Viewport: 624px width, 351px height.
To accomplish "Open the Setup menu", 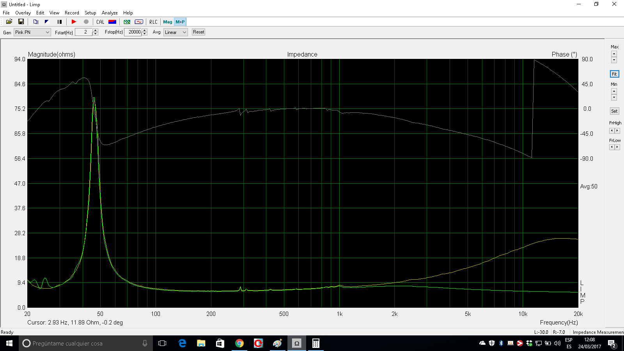I will click(90, 13).
